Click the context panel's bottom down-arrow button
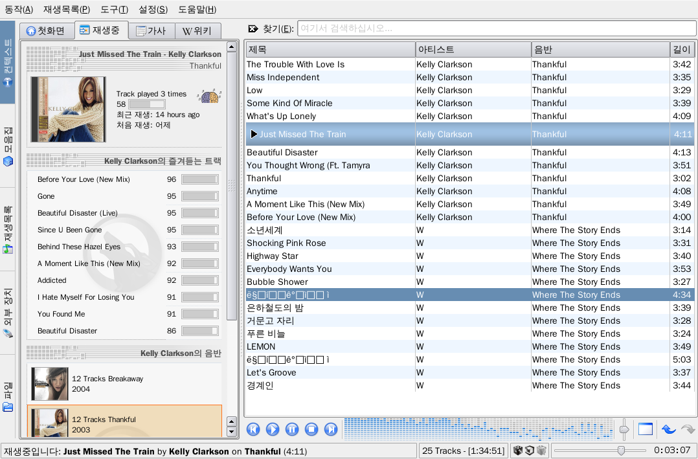This screenshot has height=459, width=698. tap(232, 431)
